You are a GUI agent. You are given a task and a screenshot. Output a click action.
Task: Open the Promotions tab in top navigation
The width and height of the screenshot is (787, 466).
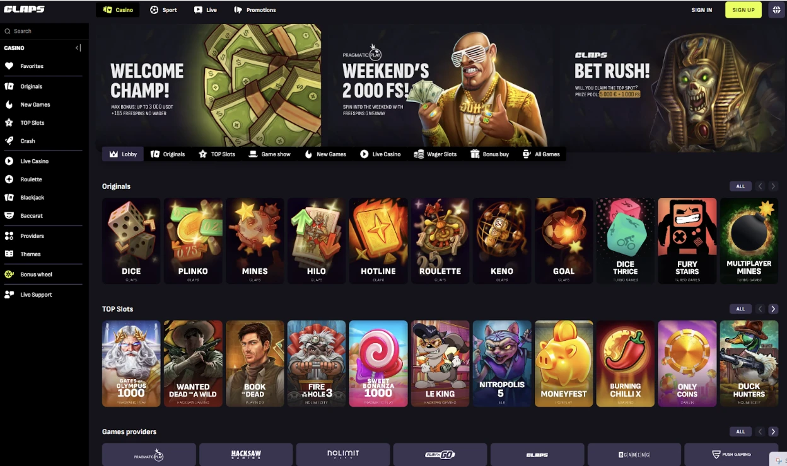coord(255,10)
